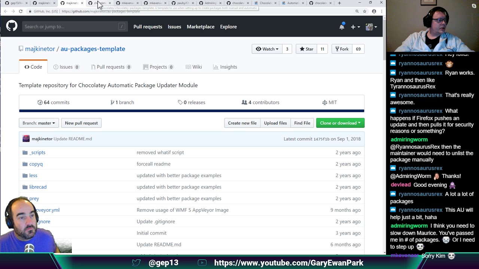Open the browser profile account icon
Image resolution: width=479 pixels, height=269 pixels.
(x=374, y=11)
